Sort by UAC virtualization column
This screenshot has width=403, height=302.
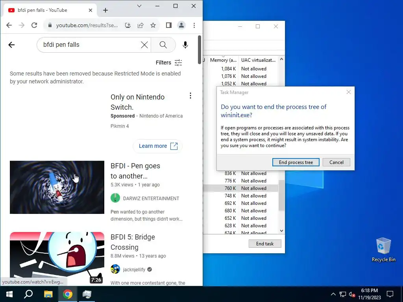coord(258,60)
